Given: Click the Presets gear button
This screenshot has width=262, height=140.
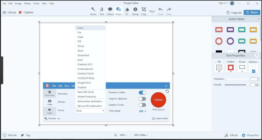Looking at the screenshot, I should click(50, 119).
